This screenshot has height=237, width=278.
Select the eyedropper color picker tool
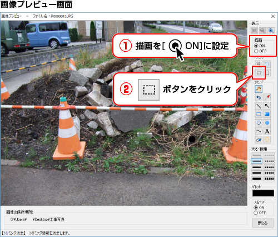click(267, 97)
